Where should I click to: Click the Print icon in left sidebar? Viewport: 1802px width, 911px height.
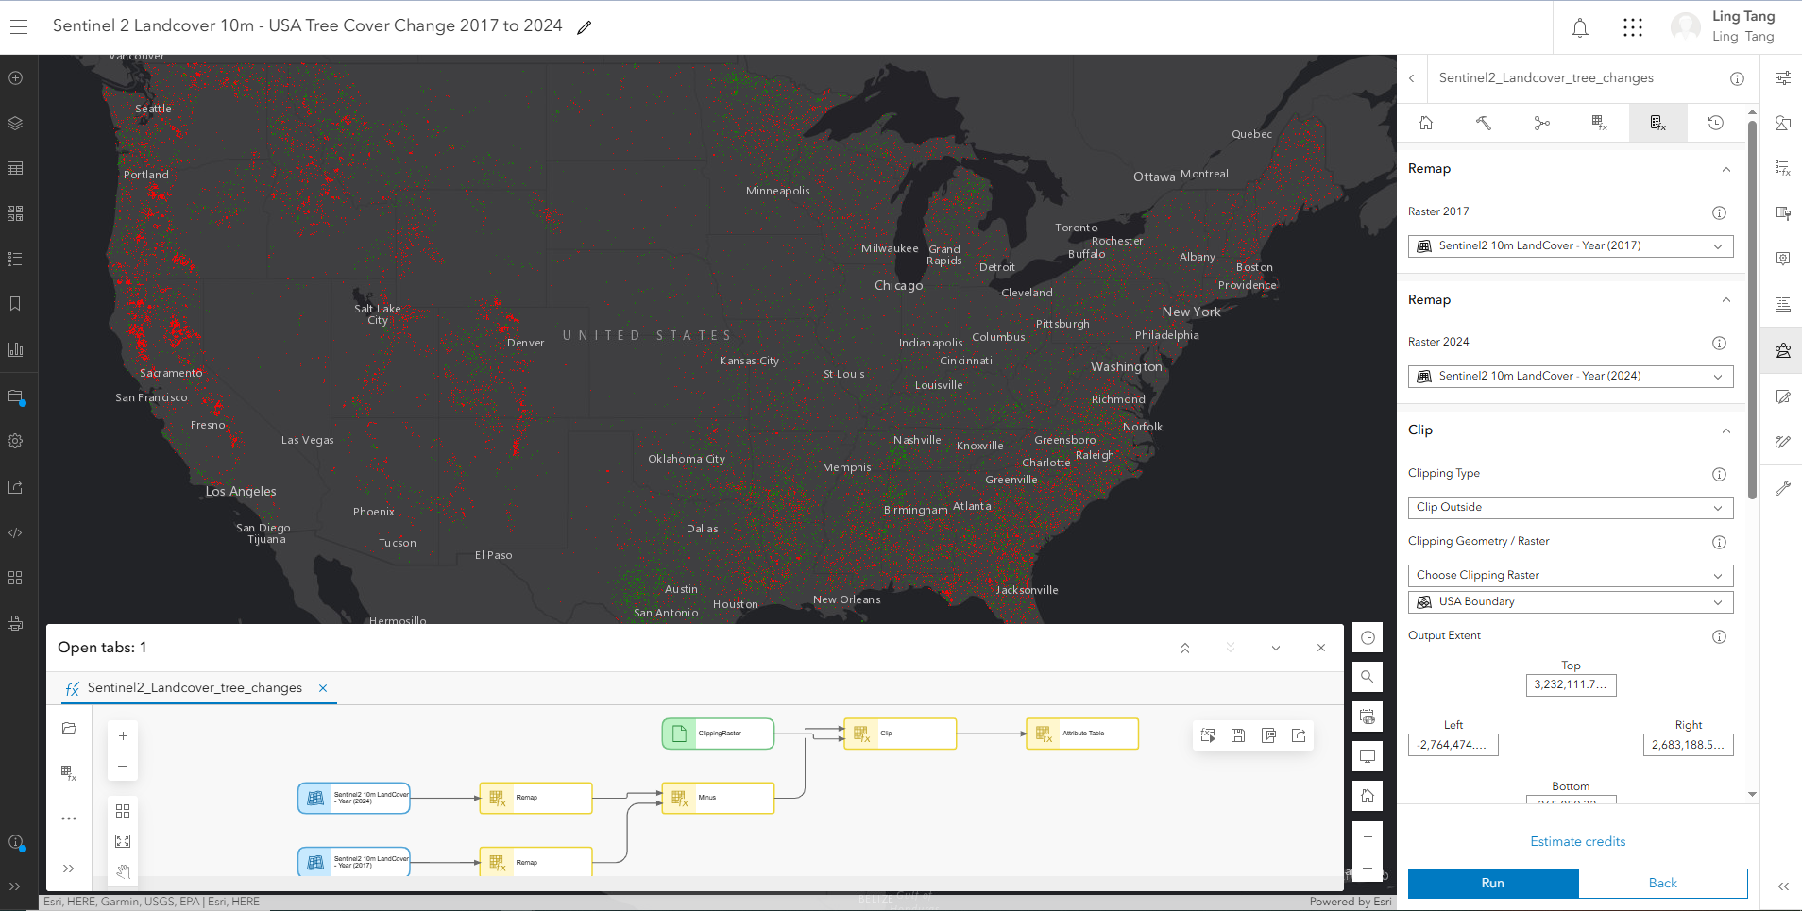15,623
